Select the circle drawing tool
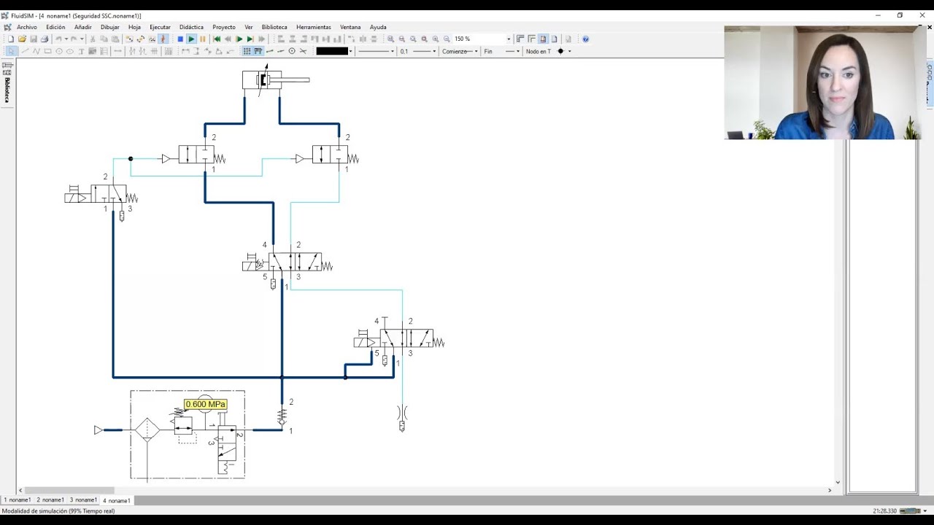934x525 pixels. (59, 51)
